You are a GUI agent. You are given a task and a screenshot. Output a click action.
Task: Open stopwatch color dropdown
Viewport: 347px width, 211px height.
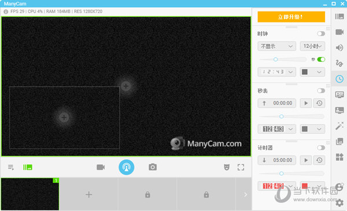point(312,129)
